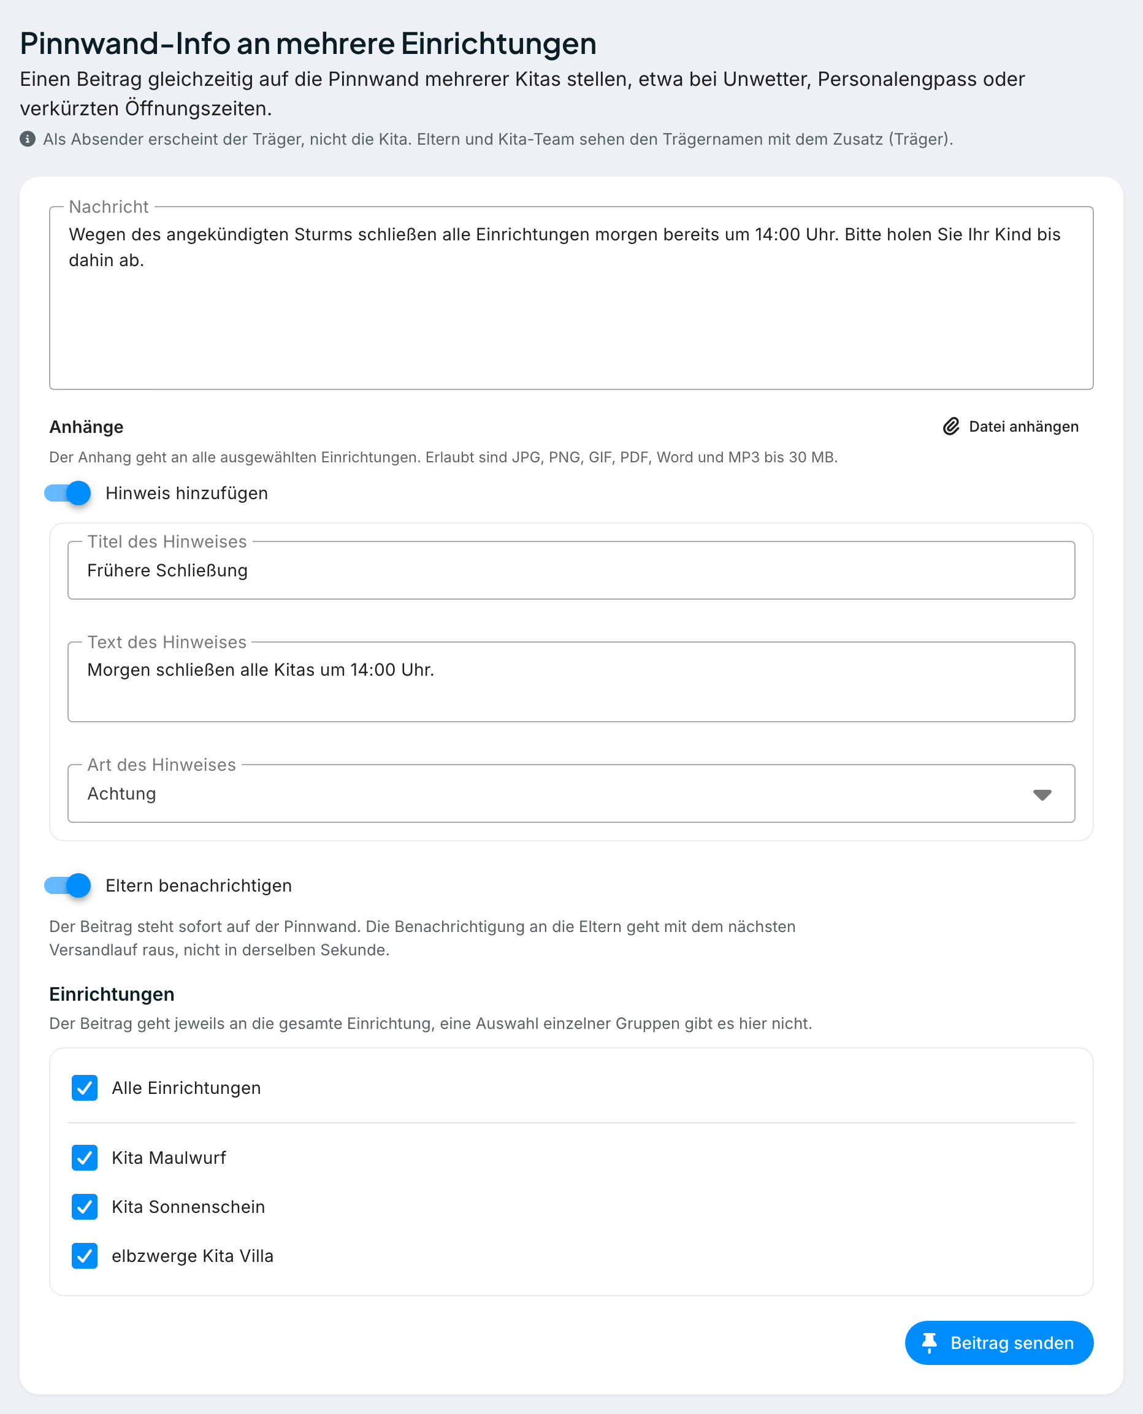Screen dimensions: 1143x1414
Task: Uncheck the Kita Sonnenschein checkbox
Action: pos(84,1207)
